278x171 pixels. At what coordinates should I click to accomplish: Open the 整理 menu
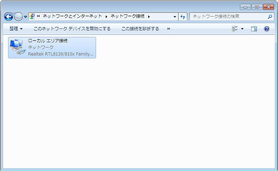[x=16, y=29]
